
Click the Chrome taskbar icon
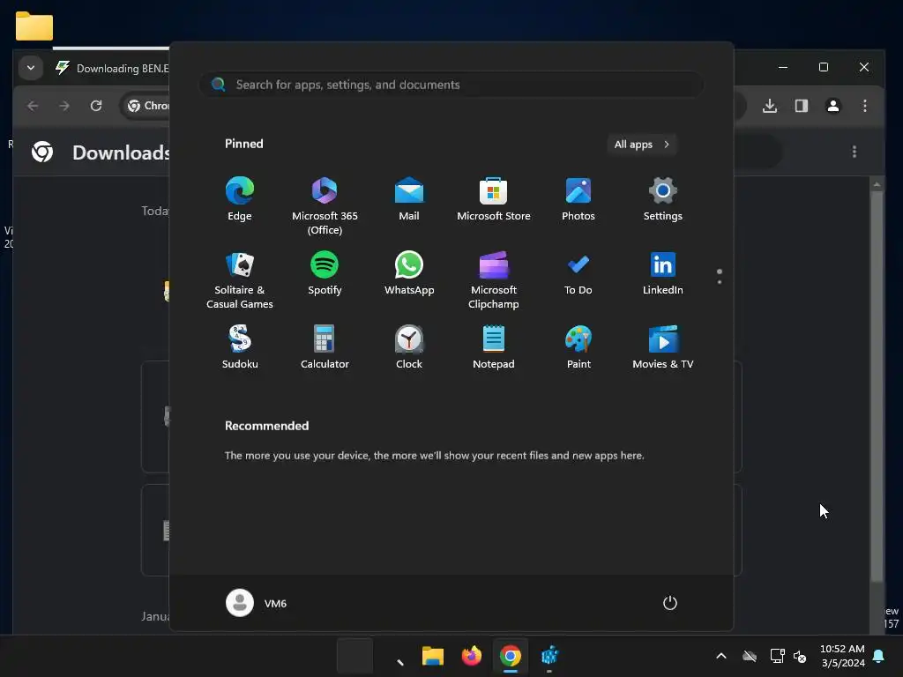(511, 656)
